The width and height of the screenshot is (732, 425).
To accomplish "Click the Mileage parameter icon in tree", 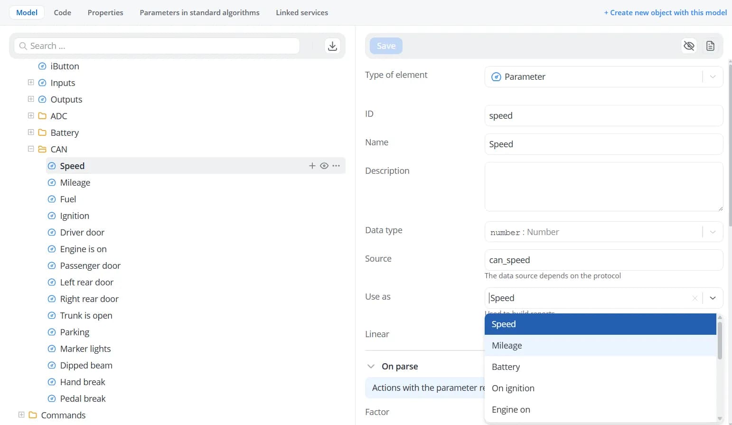I will pyautogui.click(x=52, y=182).
